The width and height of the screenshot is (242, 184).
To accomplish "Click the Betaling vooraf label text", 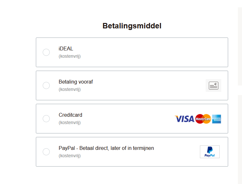I will 76,82.
